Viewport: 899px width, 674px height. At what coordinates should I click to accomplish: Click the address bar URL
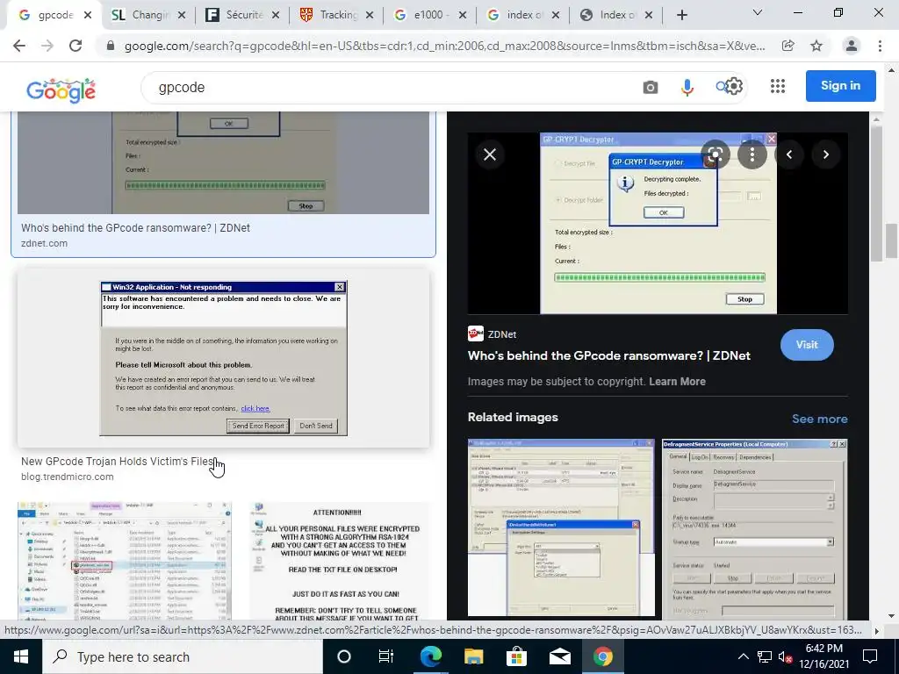pyautogui.click(x=444, y=46)
